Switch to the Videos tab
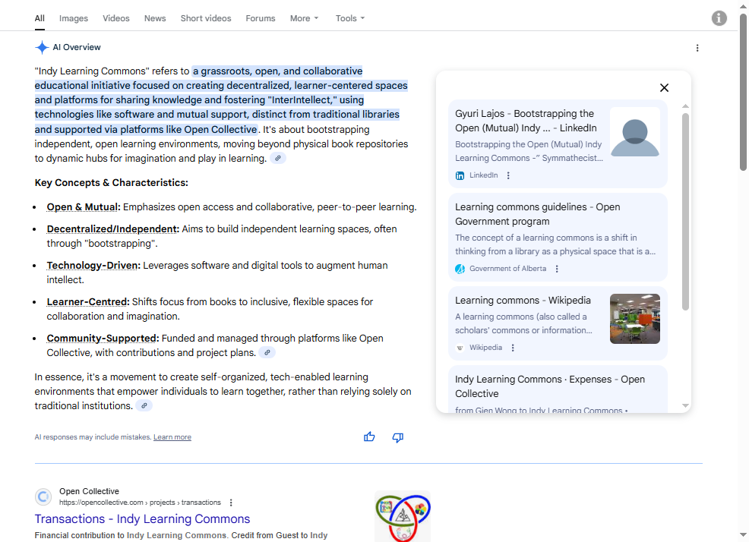 tap(116, 18)
